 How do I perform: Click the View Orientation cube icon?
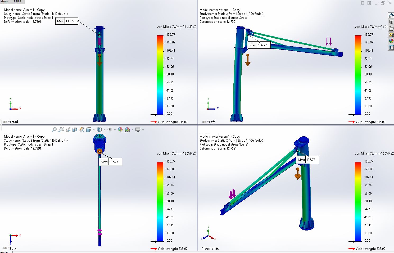(x=89, y=130)
